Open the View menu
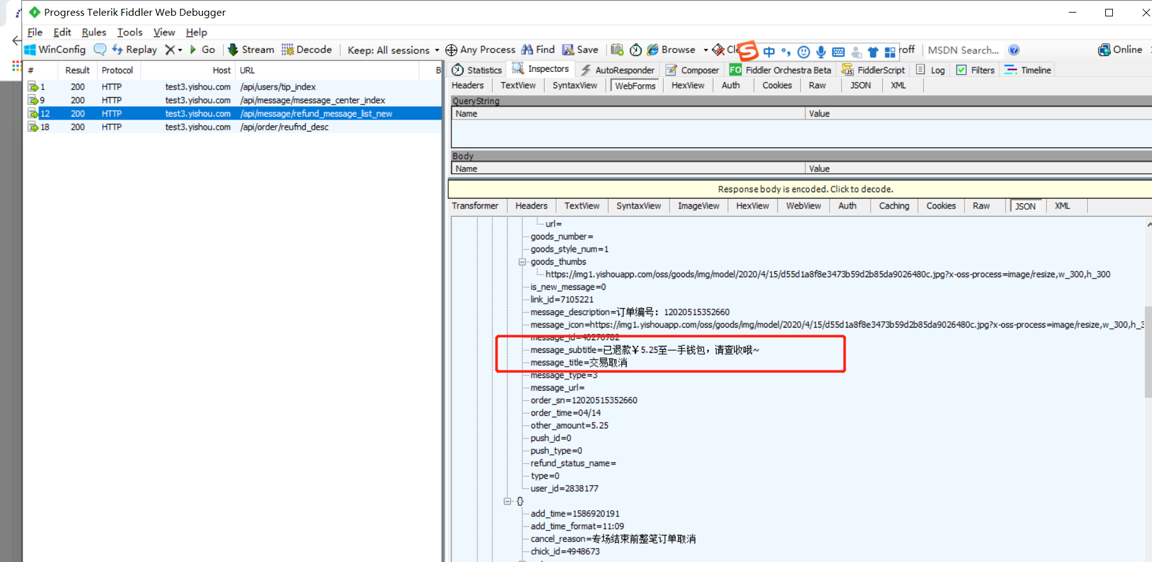 pos(164,32)
